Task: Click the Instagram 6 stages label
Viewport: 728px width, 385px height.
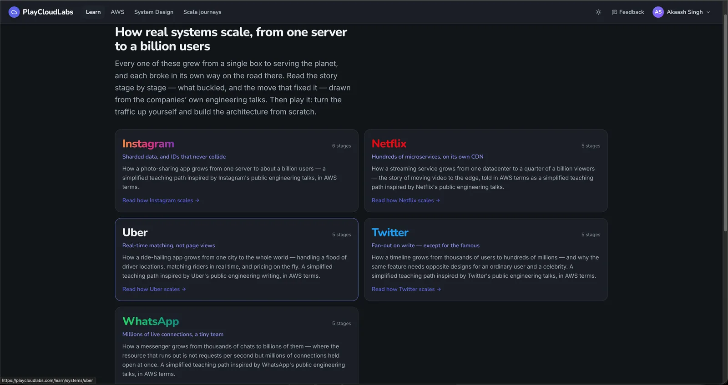Action: [342, 146]
